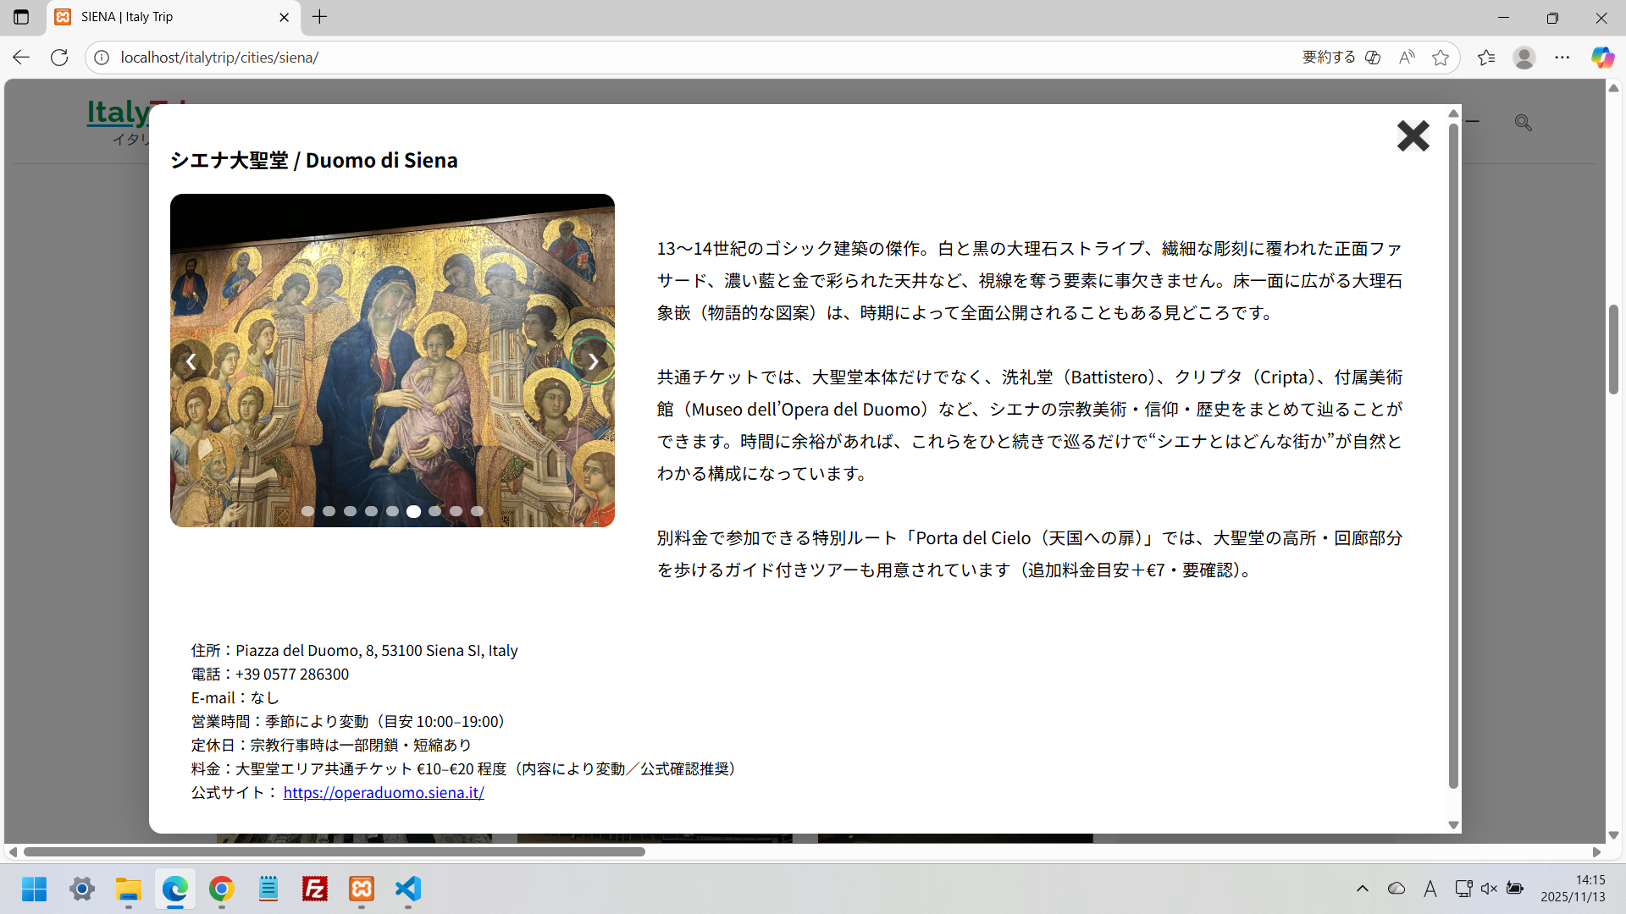Click the read aloud icon
The image size is (1626, 914).
(x=1407, y=58)
